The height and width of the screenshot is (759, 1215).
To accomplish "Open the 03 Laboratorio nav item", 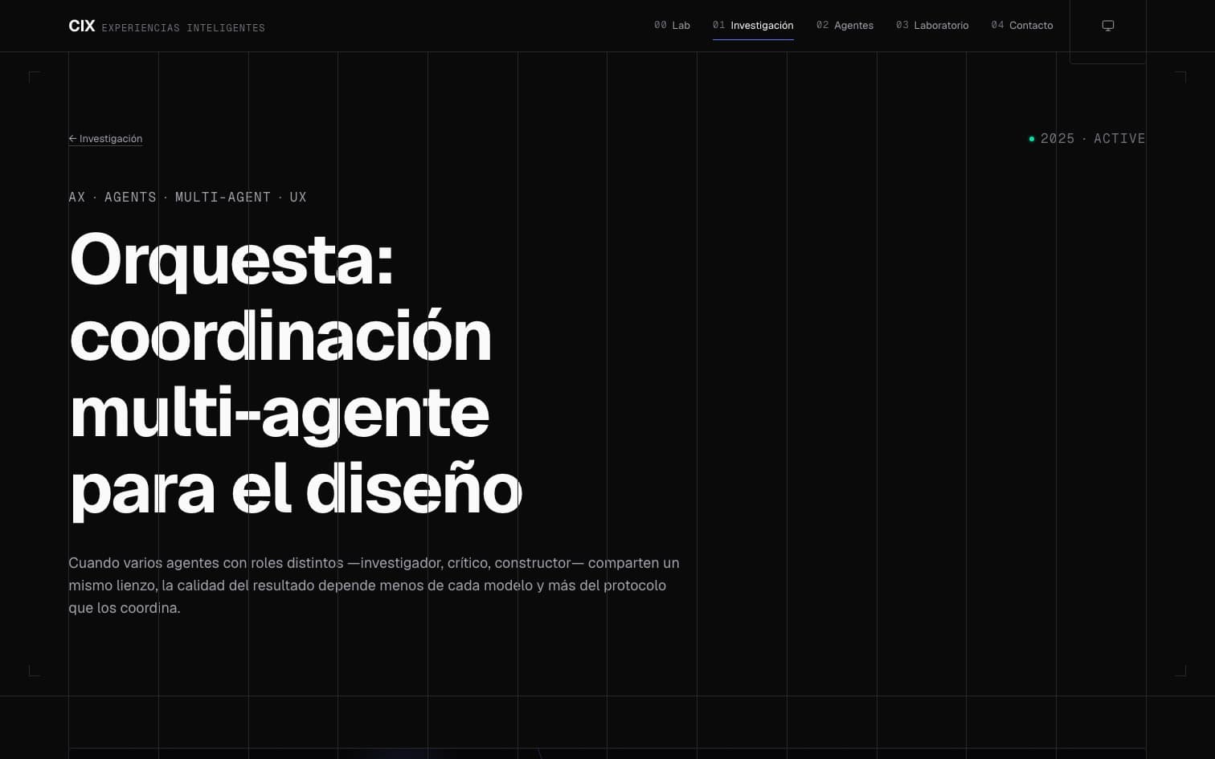I will tap(932, 26).
